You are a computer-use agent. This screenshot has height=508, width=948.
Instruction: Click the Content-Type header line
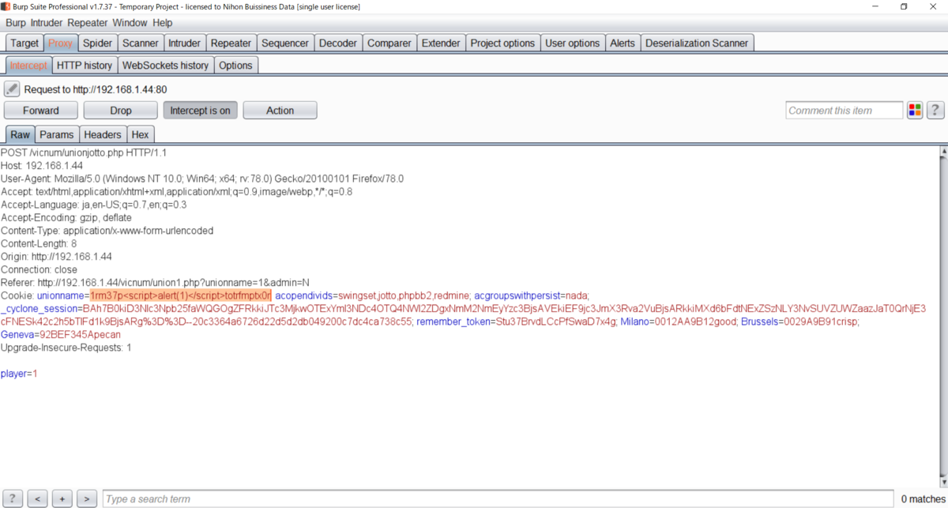[107, 231]
